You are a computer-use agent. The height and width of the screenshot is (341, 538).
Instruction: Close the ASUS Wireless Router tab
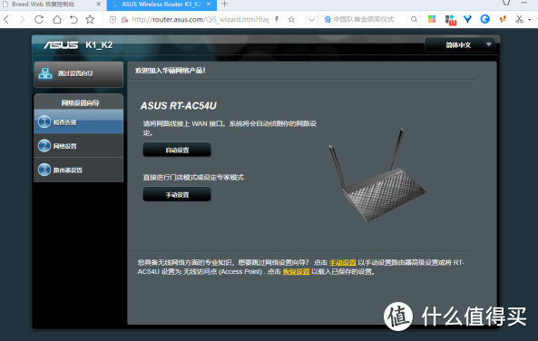209,5
